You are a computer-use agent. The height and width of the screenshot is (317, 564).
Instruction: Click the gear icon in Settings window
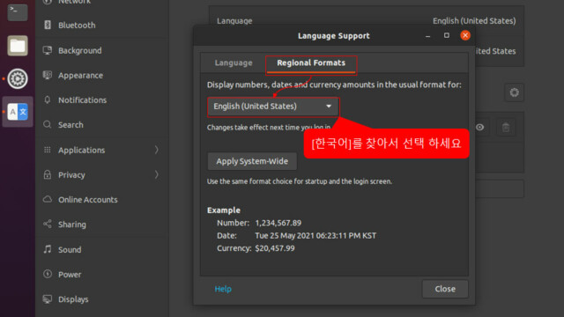pyautogui.click(x=515, y=92)
